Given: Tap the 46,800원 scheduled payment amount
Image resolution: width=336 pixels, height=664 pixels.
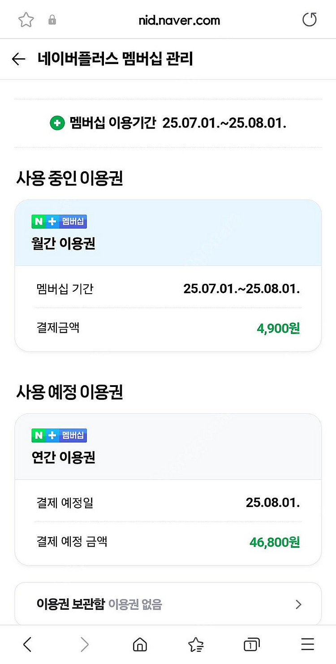Looking at the screenshot, I should (275, 542).
